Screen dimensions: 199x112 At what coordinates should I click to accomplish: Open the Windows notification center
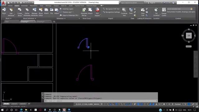pos(195,110)
